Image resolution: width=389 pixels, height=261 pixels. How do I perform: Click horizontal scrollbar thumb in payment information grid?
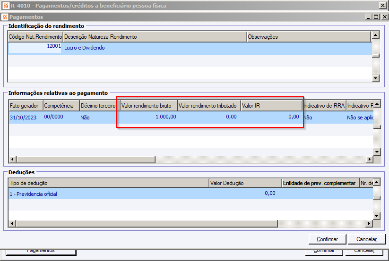(x=86, y=159)
